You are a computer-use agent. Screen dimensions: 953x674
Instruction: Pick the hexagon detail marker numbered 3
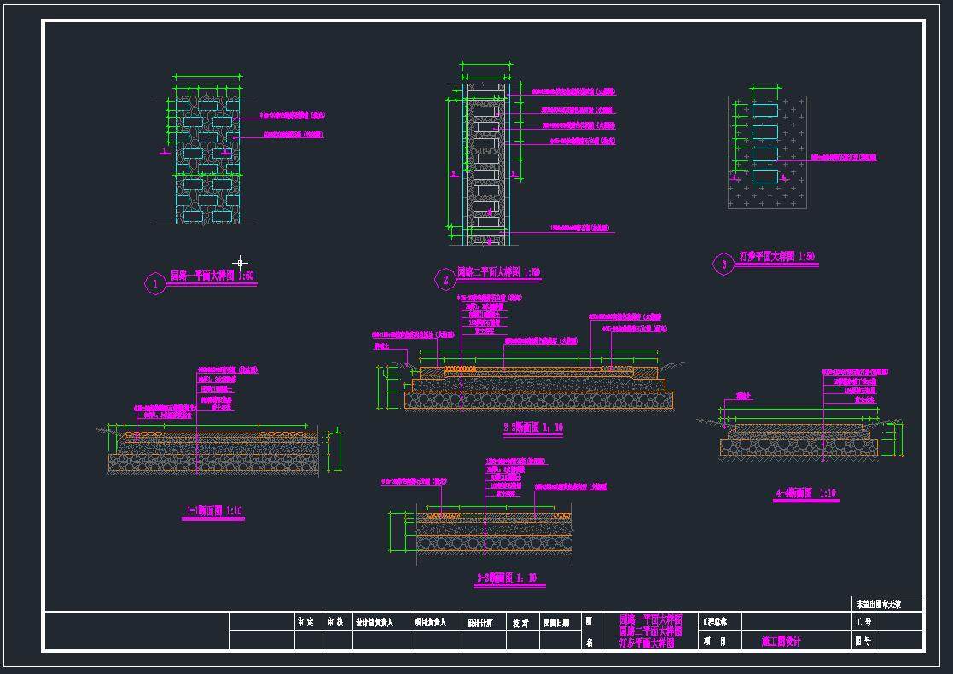click(x=723, y=264)
